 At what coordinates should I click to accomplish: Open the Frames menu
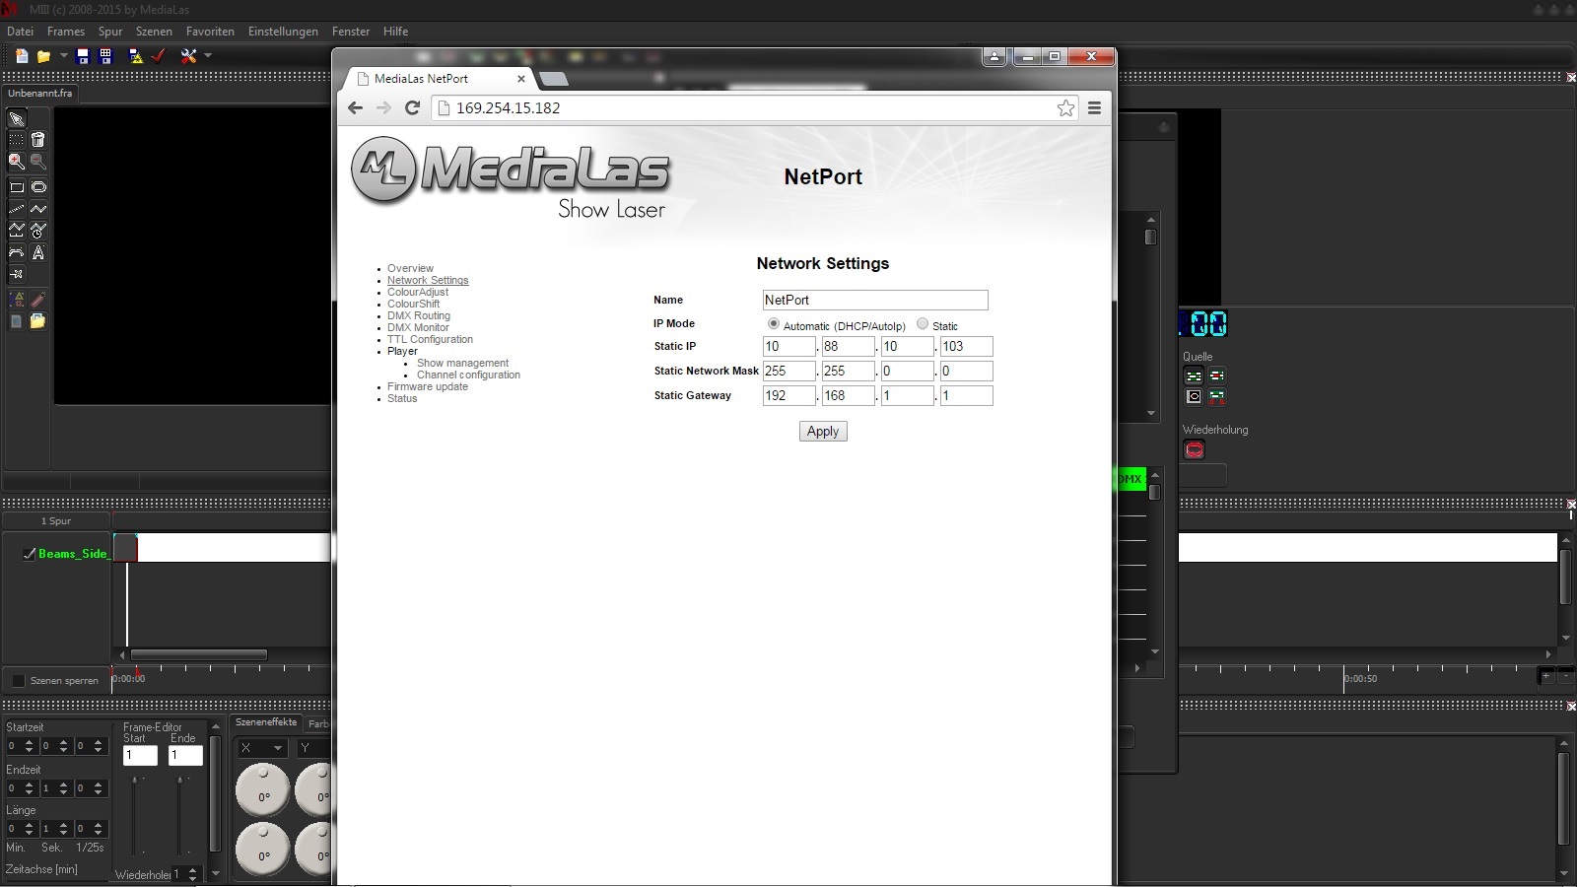(66, 32)
